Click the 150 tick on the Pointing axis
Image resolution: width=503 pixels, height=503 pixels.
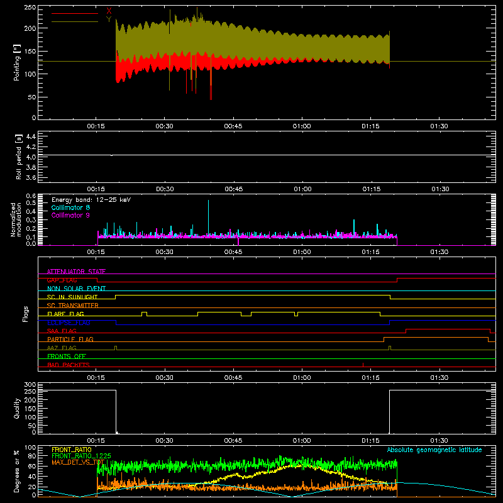[x=30, y=52]
